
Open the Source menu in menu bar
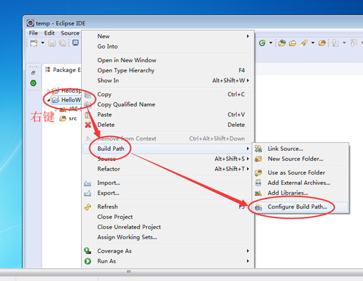(70, 33)
